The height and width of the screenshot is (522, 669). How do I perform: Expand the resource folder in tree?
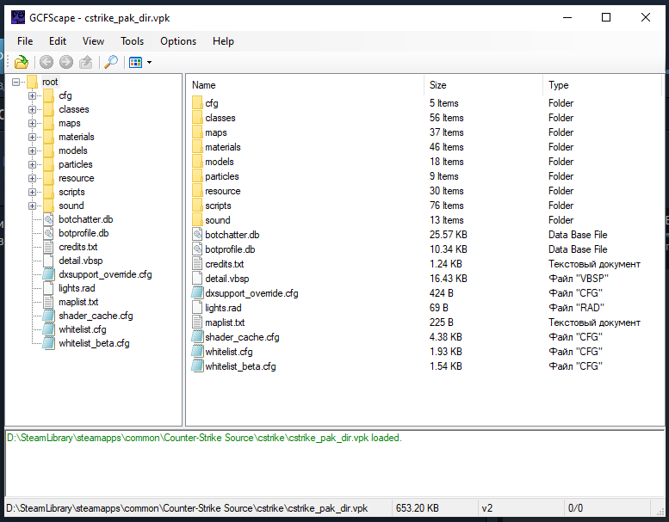point(32,178)
